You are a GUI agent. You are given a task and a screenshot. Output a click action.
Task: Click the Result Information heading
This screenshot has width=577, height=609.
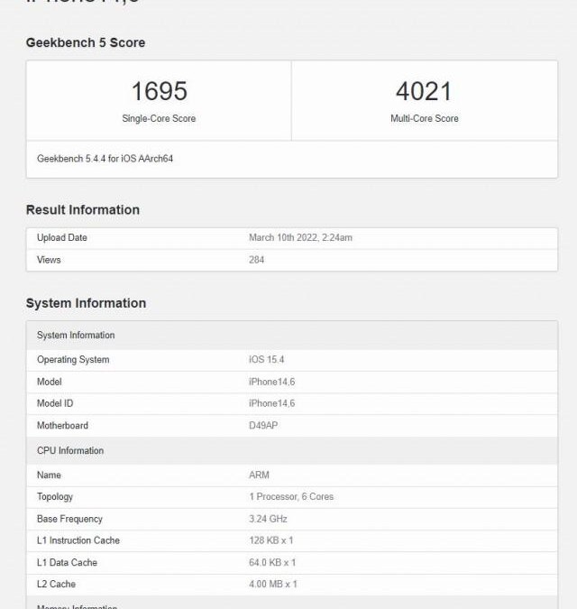[x=83, y=209]
